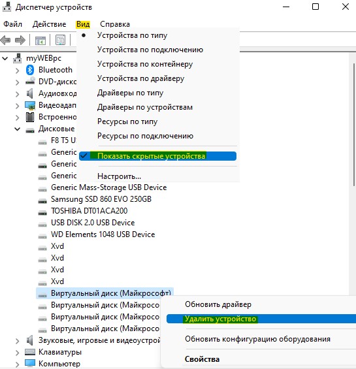
Task: Open the Действие menu
Action: click(x=50, y=24)
